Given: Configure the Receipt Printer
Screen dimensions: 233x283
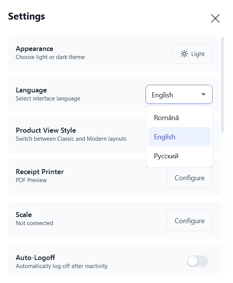Looking at the screenshot, I should pyautogui.click(x=189, y=178).
